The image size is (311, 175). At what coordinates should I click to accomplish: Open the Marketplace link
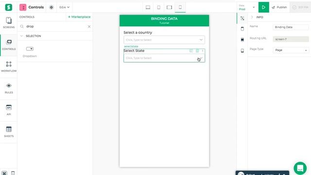(79, 17)
